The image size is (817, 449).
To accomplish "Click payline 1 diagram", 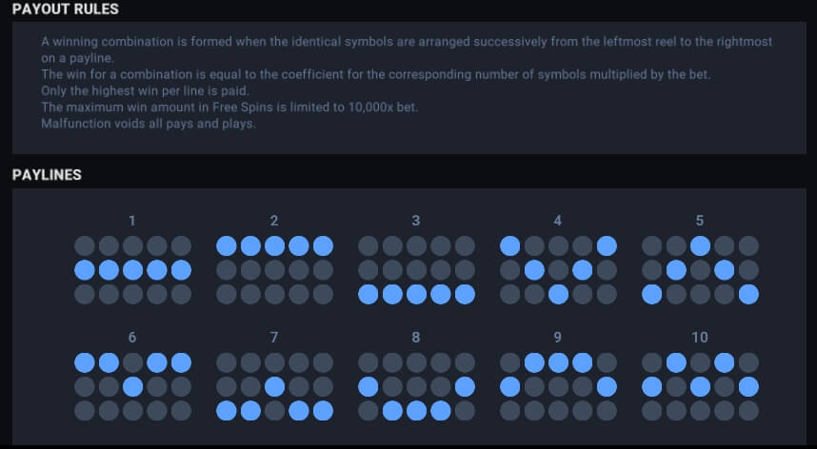I will point(132,270).
